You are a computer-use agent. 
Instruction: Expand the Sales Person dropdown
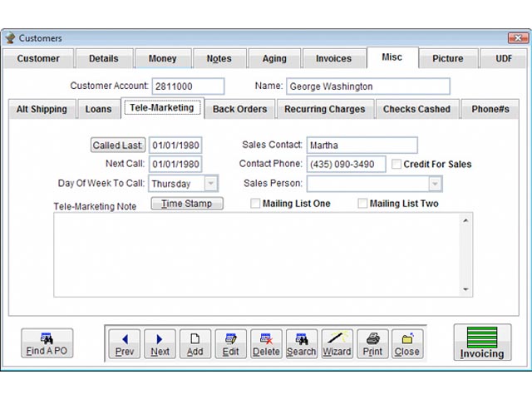point(435,184)
